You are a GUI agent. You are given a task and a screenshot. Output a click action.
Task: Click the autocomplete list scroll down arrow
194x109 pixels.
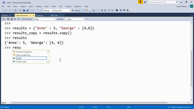tap(48, 62)
